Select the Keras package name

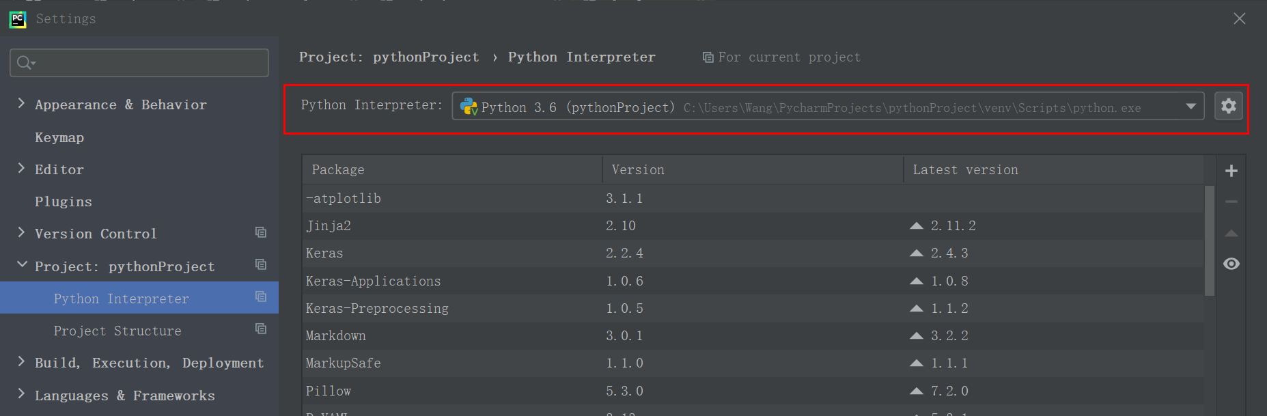tap(324, 253)
